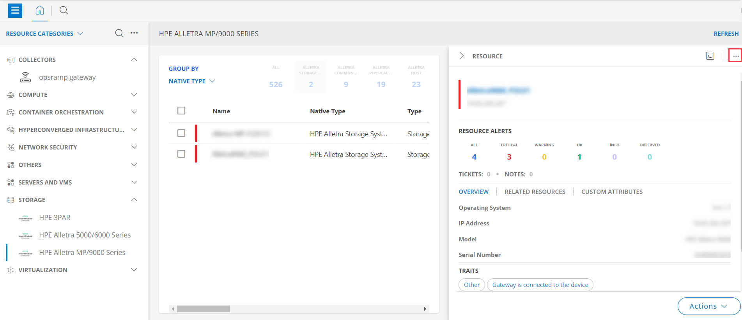Select HPE Alletra 5000/6000 Series
The height and width of the screenshot is (320, 742).
pyautogui.click(x=85, y=235)
